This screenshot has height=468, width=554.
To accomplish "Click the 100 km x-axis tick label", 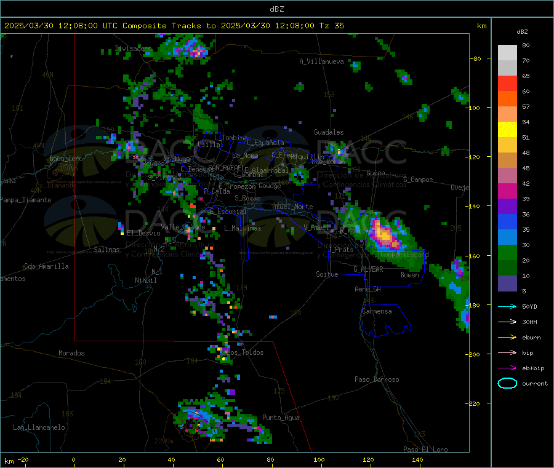I will pyautogui.click(x=319, y=459).
